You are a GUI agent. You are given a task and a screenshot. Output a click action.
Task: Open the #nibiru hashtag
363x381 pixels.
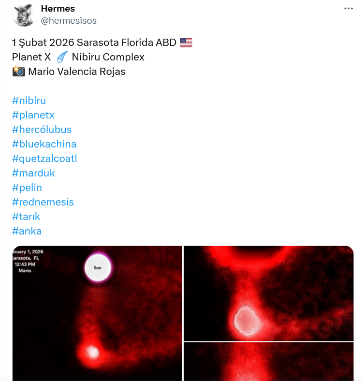pyautogui.click(x=29, y=101)
